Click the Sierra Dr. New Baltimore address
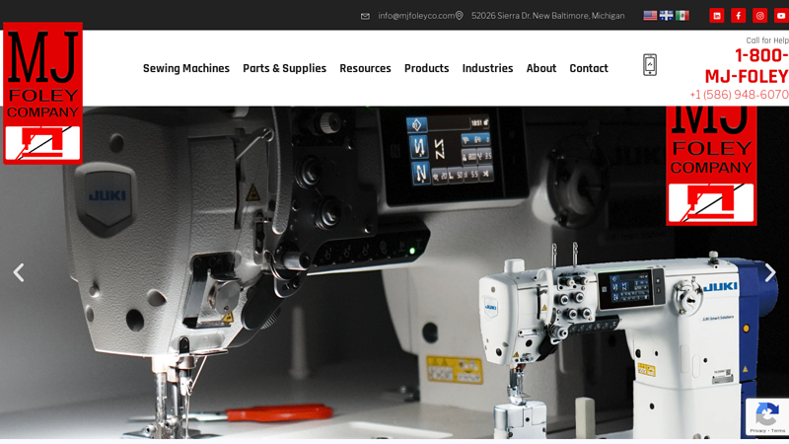Viewport: 789px width, 444px height. (x=548, y=16)
